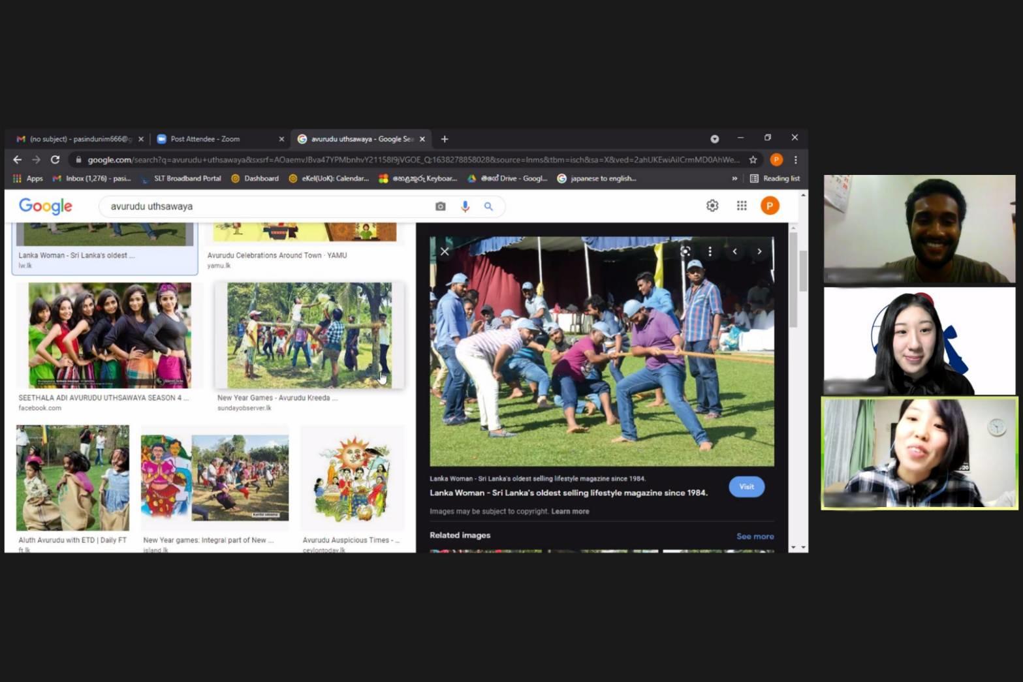Show the next image in the preview
The width and height of the screenshot is (1023, 682).
pyautogui.click(x=759, y=251)
